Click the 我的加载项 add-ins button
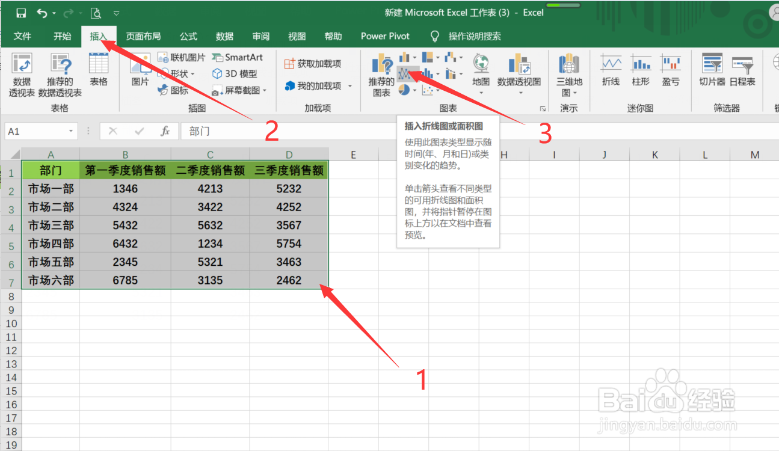This screenshot has height=451, width=779. [316, 85]
